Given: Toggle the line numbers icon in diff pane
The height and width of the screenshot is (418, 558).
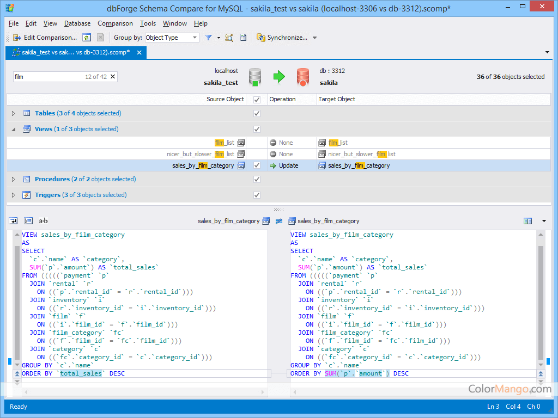Looking at the screenshot, I should point(28,221).
